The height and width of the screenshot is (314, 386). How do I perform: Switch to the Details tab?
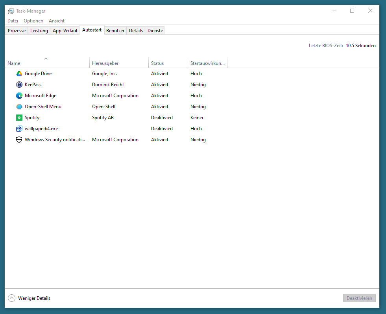[x=136, y=31]
